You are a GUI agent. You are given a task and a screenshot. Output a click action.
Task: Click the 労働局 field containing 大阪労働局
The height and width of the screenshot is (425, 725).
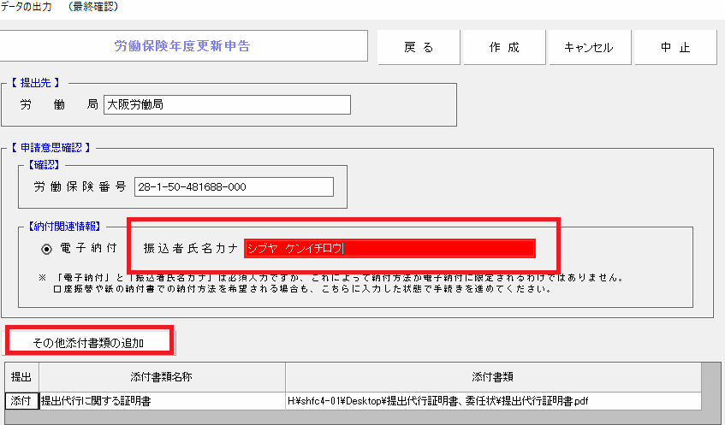tap(227, 104)
